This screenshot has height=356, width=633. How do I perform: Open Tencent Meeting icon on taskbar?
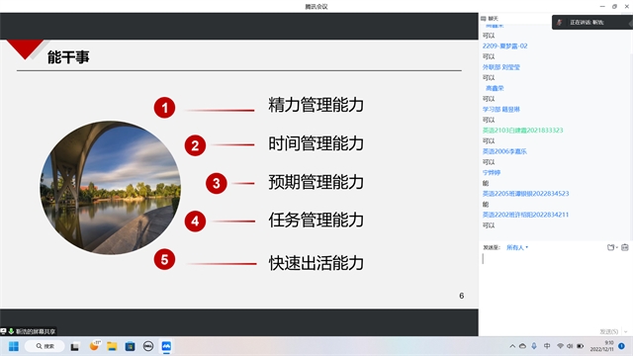(166, 346)
